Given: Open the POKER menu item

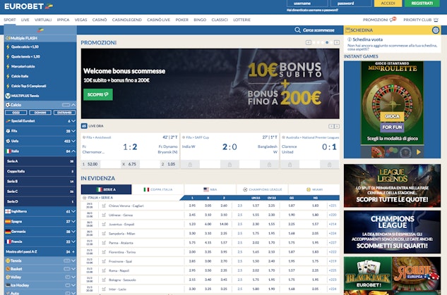Looking at the screenshot, I should 182,20.
